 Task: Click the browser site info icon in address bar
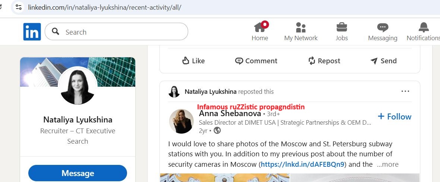point(19,7)
